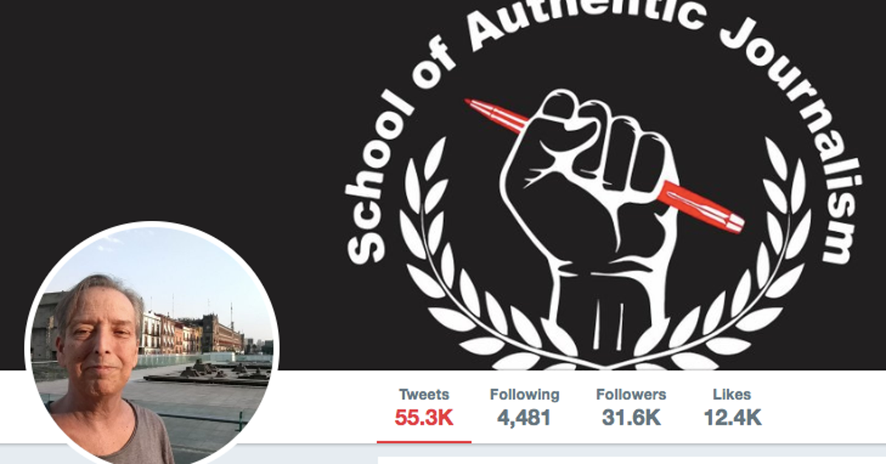Open the Tweets tab label
Screen dimensions: 886x464
point(424,395)
